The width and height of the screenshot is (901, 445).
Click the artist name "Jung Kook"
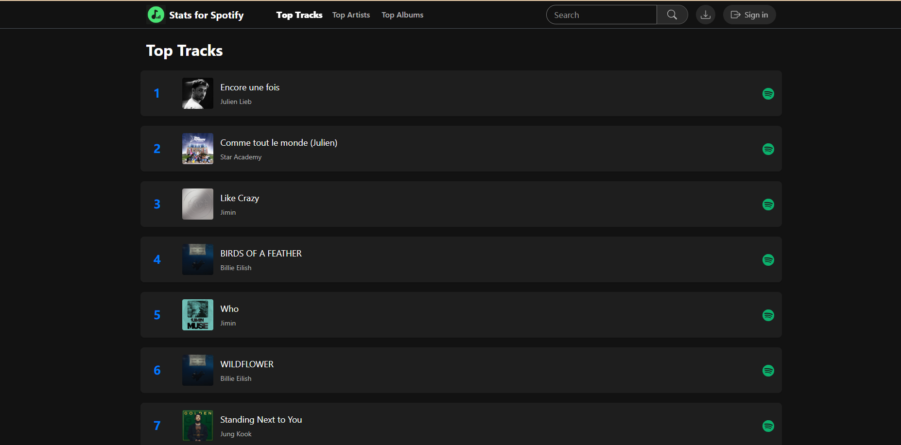coord(236,434)
